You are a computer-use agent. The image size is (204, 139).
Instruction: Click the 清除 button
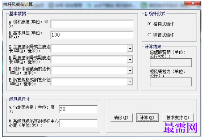121,118
